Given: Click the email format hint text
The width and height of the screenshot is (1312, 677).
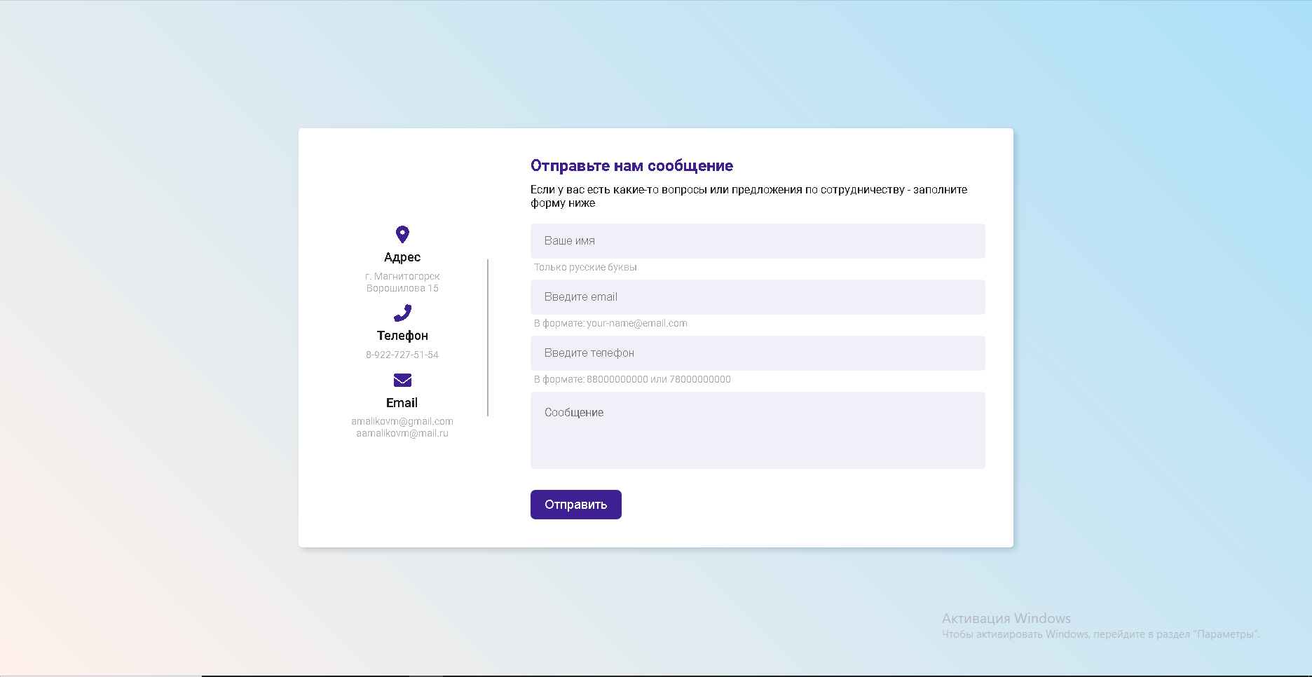Looking at the screenshot, I should (610, 323).
